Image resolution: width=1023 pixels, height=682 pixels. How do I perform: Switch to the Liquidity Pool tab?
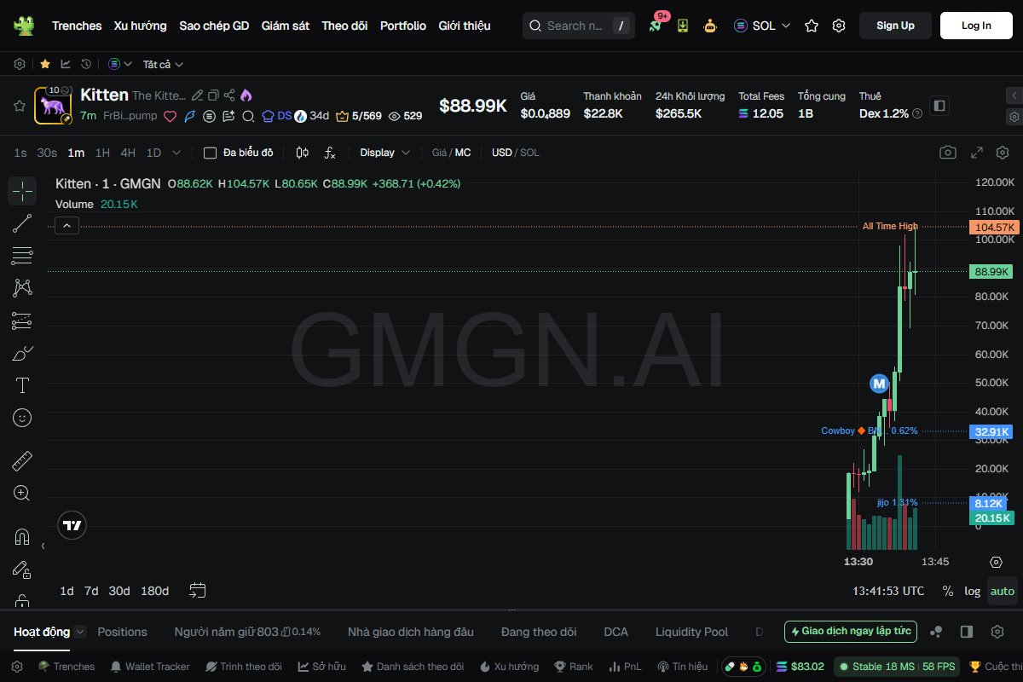[x=691, y=632]
